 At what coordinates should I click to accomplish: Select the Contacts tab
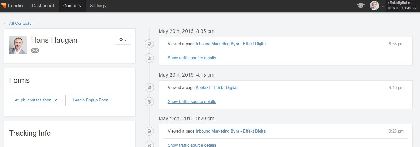coord(72,6)
